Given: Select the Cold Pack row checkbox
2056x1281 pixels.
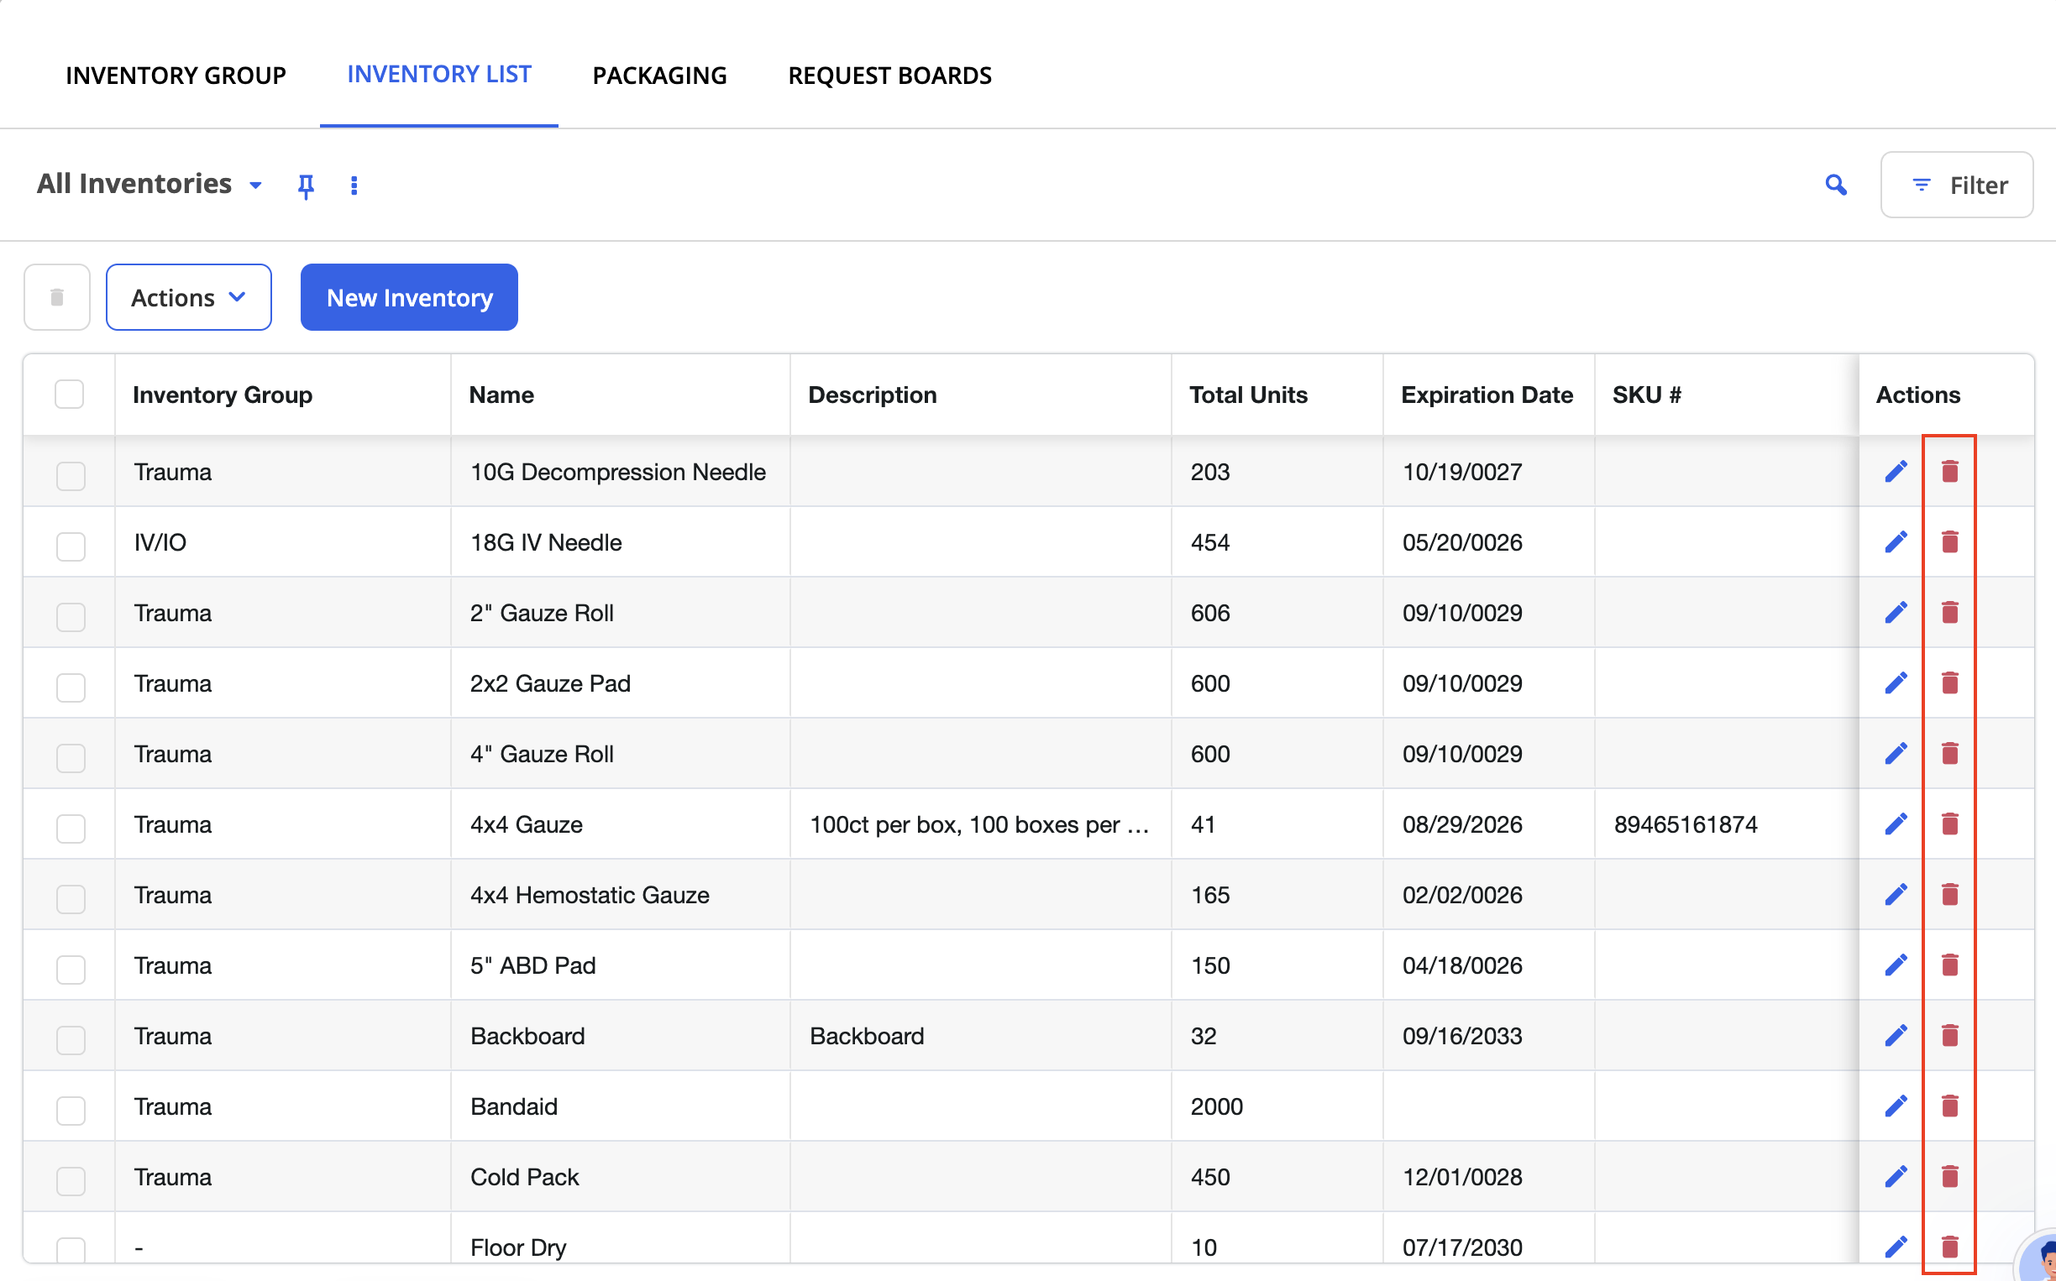Looking at the screenshot, I should coord(71,1180).
